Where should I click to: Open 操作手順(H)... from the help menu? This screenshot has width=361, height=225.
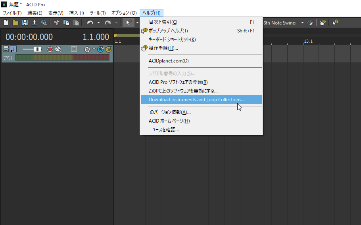point(201,48)
